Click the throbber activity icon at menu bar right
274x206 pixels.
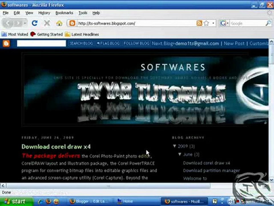[x=269, y=13]
